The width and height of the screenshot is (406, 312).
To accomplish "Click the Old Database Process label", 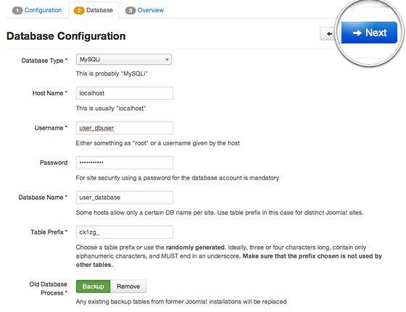I will [x=48, y=289].
